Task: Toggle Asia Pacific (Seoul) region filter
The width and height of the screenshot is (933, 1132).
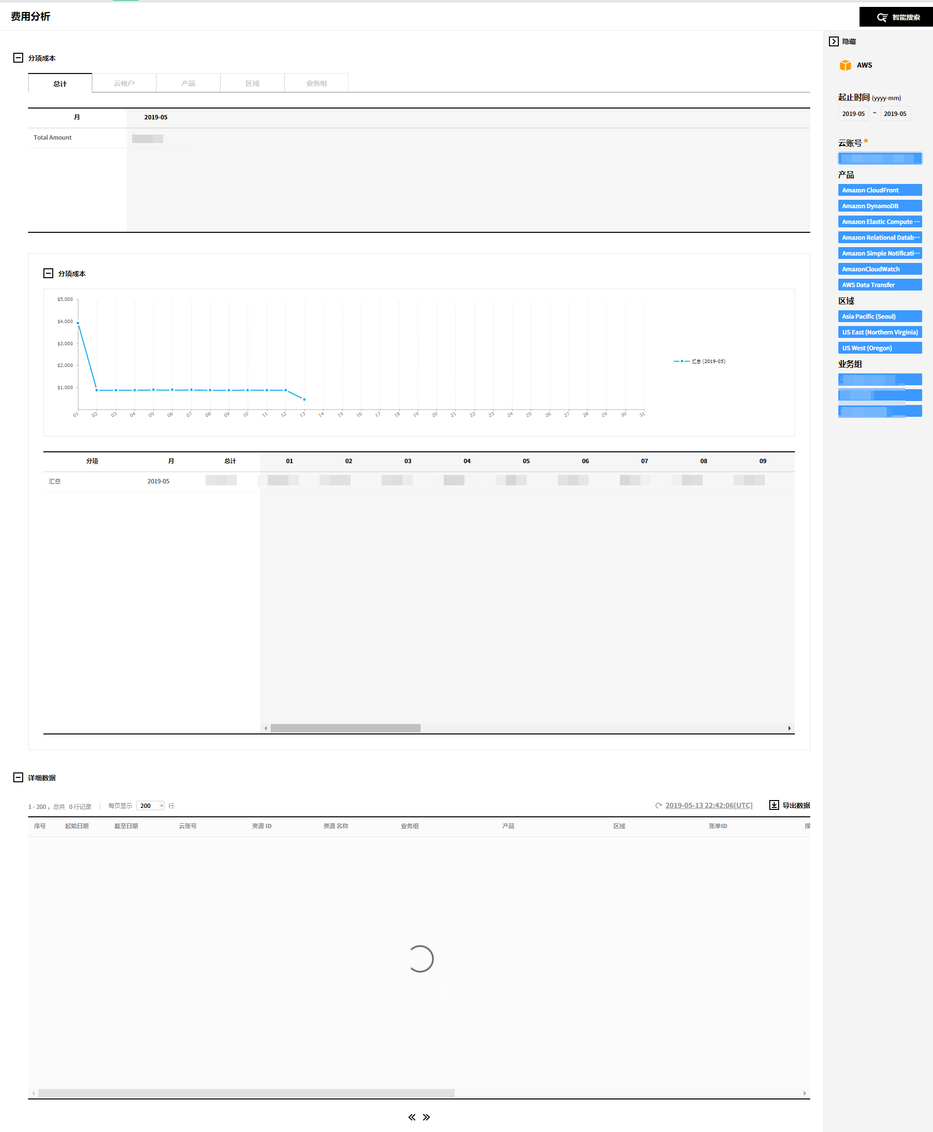Action: tap(879, 317)
